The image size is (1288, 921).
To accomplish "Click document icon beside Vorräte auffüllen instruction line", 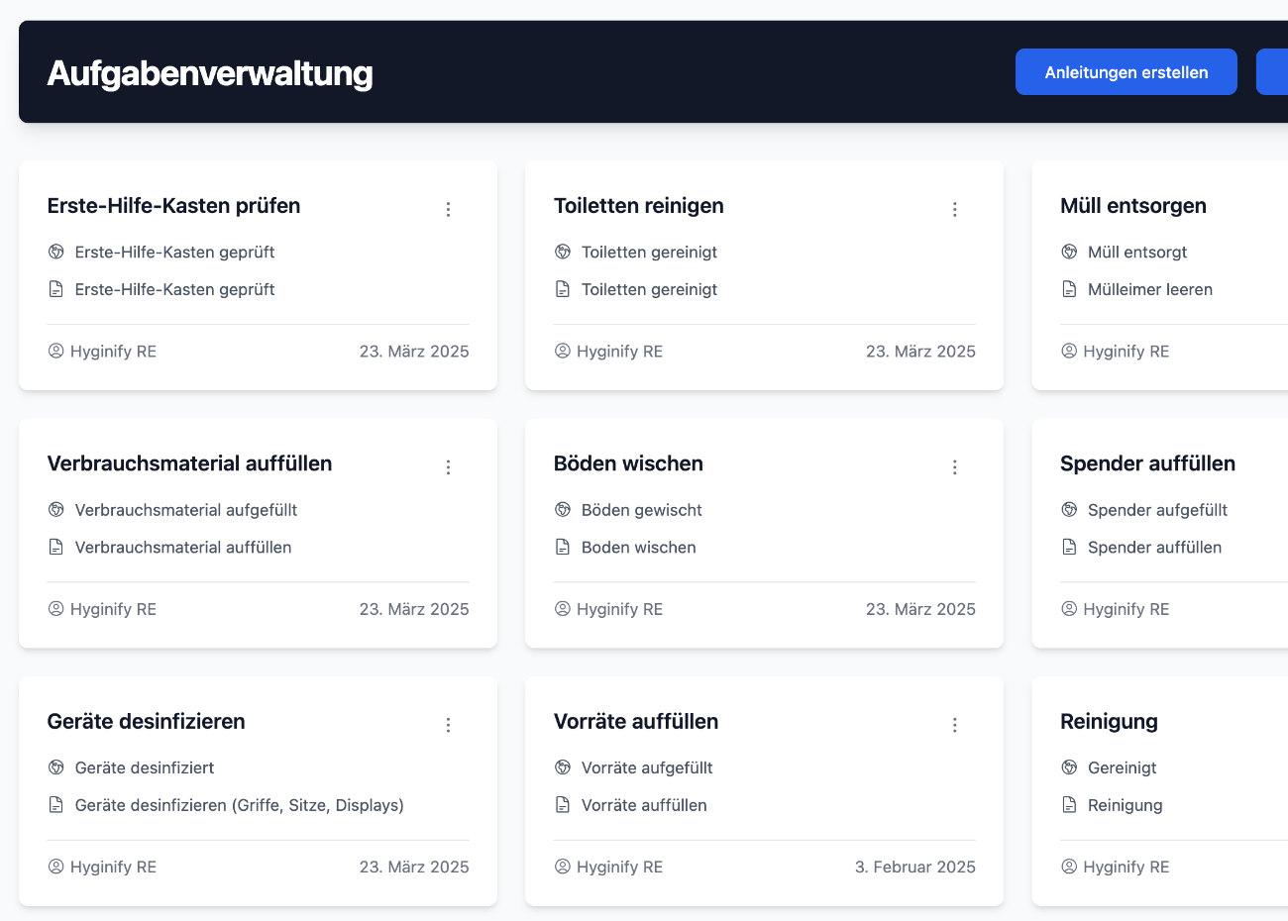I will click(x=563, y=805).
